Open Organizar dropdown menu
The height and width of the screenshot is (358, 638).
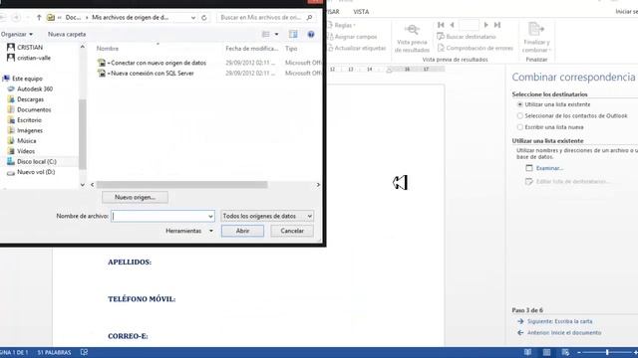click(x=17, y=34)
